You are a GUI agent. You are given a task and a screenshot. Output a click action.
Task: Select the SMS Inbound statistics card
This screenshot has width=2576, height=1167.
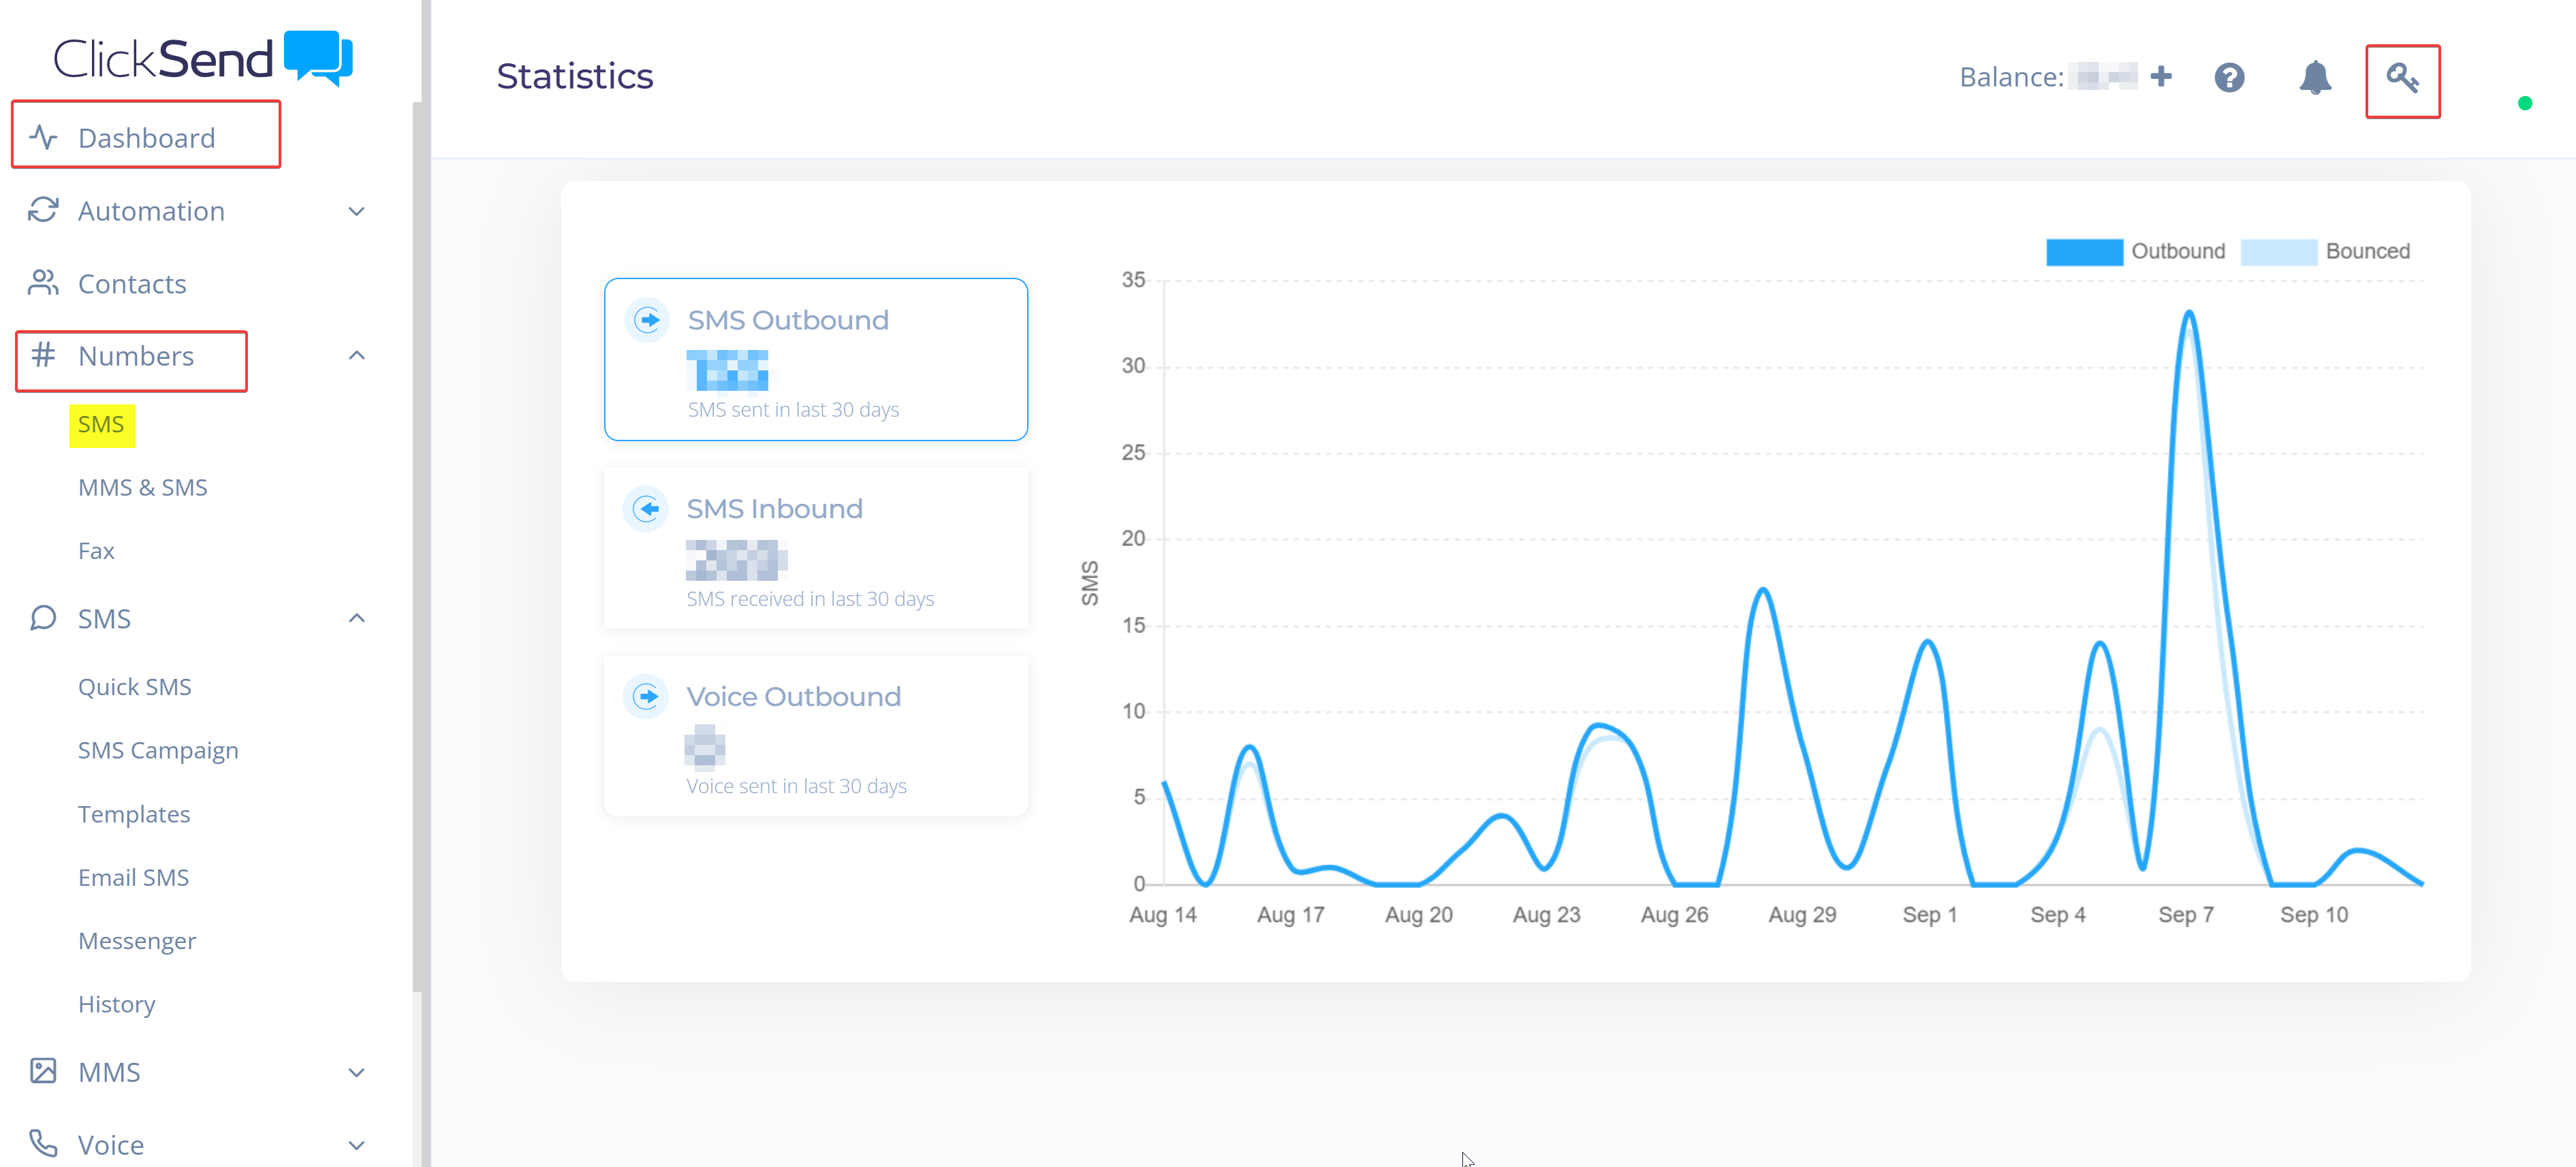click(x=815, y=549)
